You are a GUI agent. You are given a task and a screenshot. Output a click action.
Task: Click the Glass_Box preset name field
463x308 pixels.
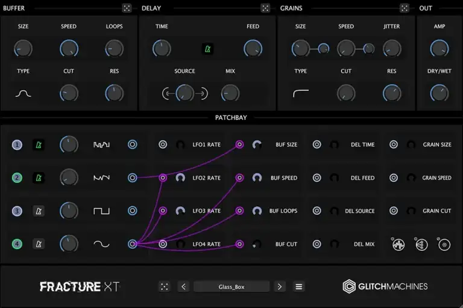tap(231, 286)
